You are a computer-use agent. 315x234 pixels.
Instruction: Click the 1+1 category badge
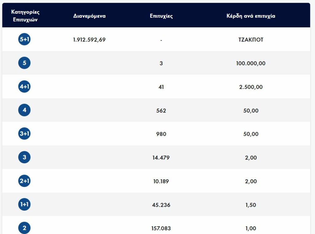click(24, 204)
